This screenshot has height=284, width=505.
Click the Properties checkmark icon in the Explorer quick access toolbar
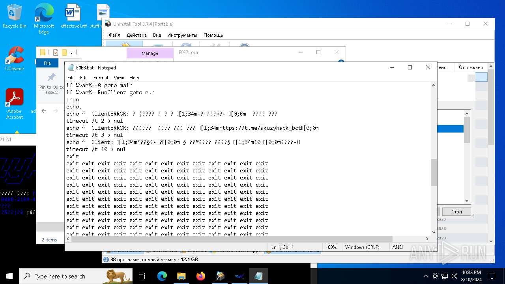[55, 52]
